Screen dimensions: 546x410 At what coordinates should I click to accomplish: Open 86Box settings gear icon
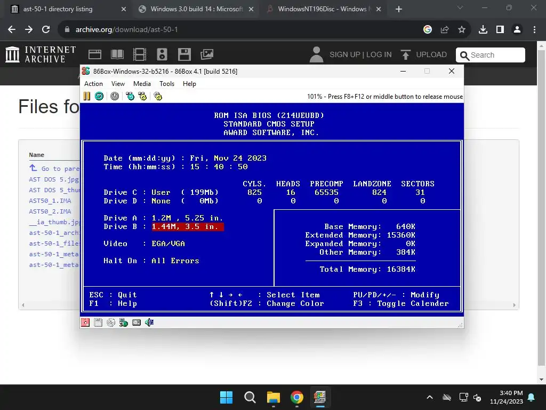[x=158, y=96]
